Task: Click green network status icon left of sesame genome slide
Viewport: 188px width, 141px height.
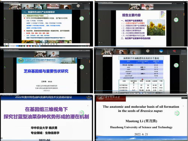Action: (x=5, y=67)
